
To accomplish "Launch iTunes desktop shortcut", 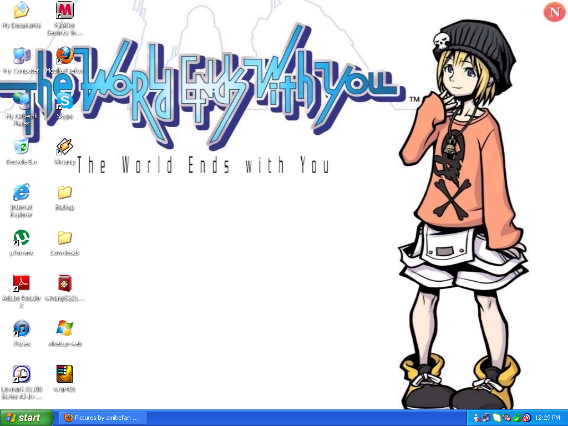I will tap(22, 328).
